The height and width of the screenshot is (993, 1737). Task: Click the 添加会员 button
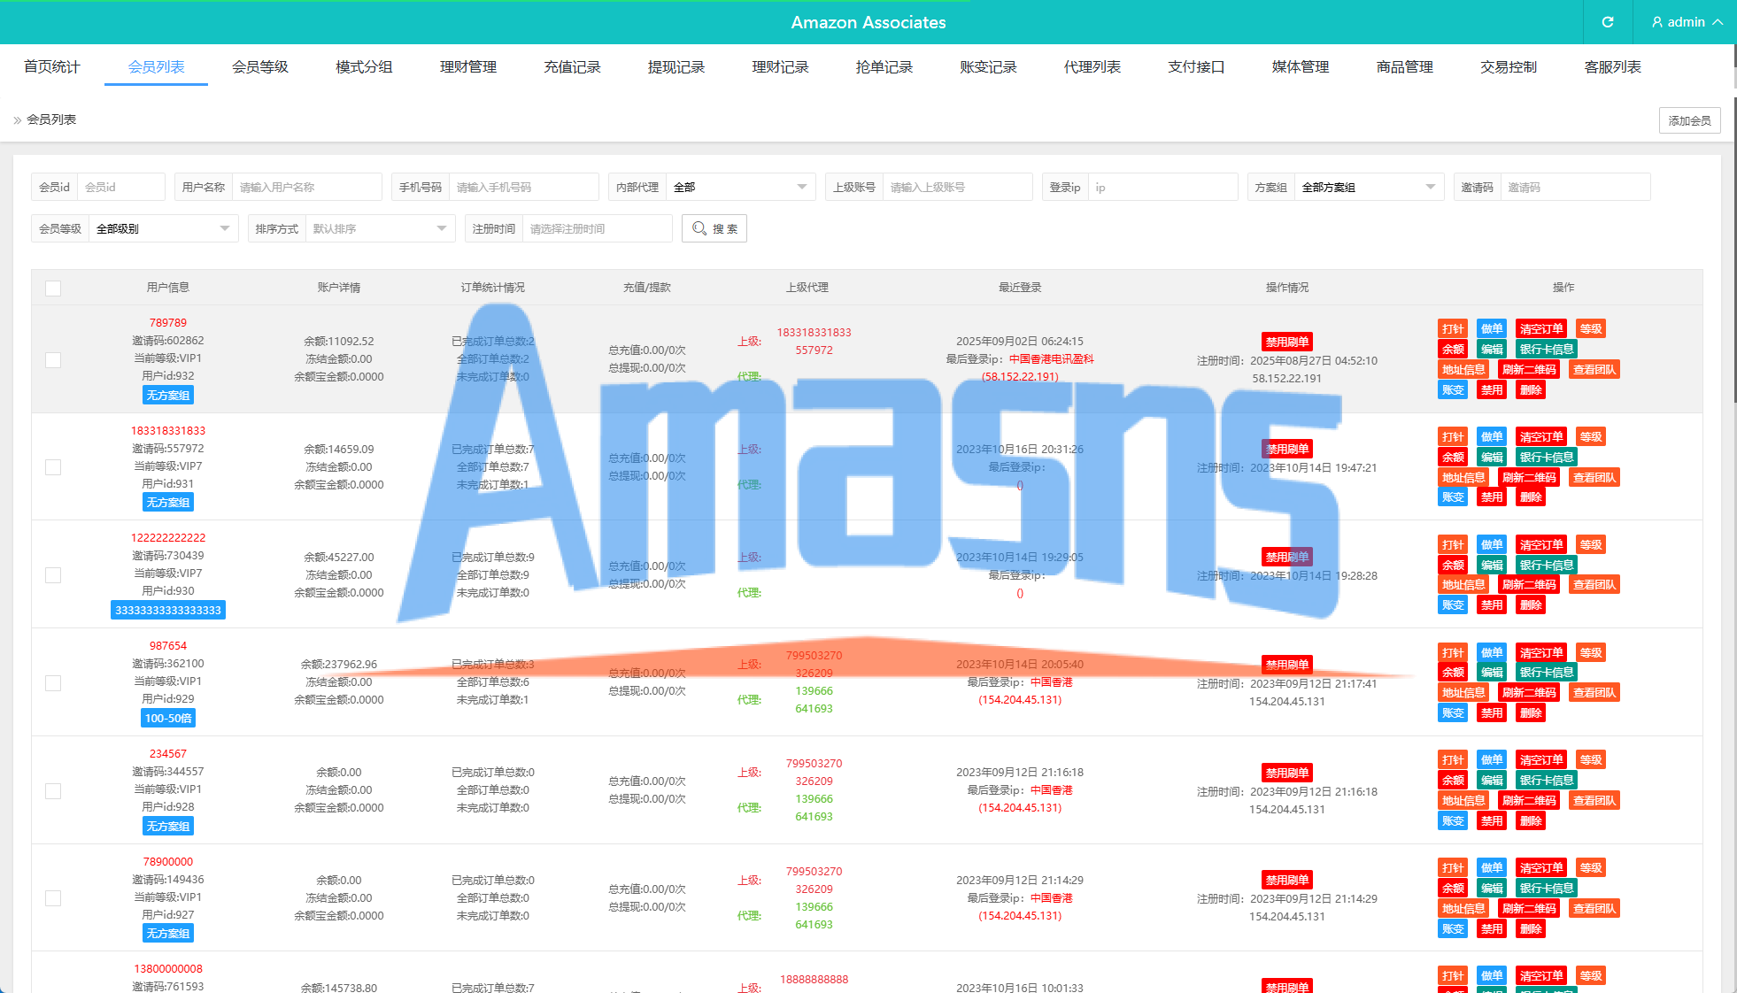(x=1689, y=120)
